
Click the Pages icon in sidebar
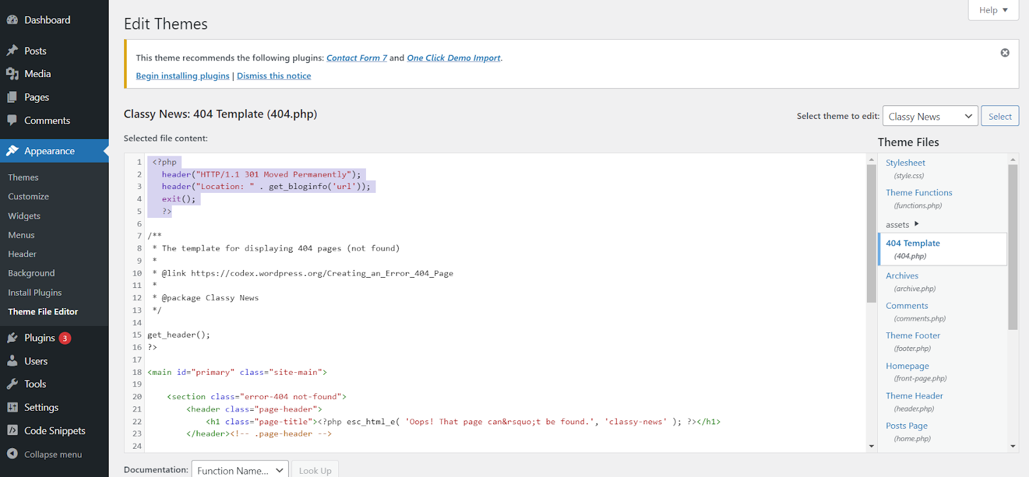(12, 97)
